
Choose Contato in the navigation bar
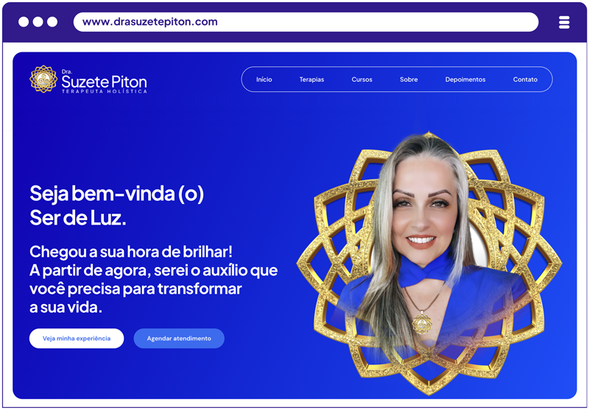(525, 79)
